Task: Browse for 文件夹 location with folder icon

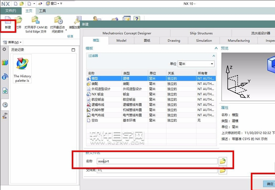Action: click(223, 170)
